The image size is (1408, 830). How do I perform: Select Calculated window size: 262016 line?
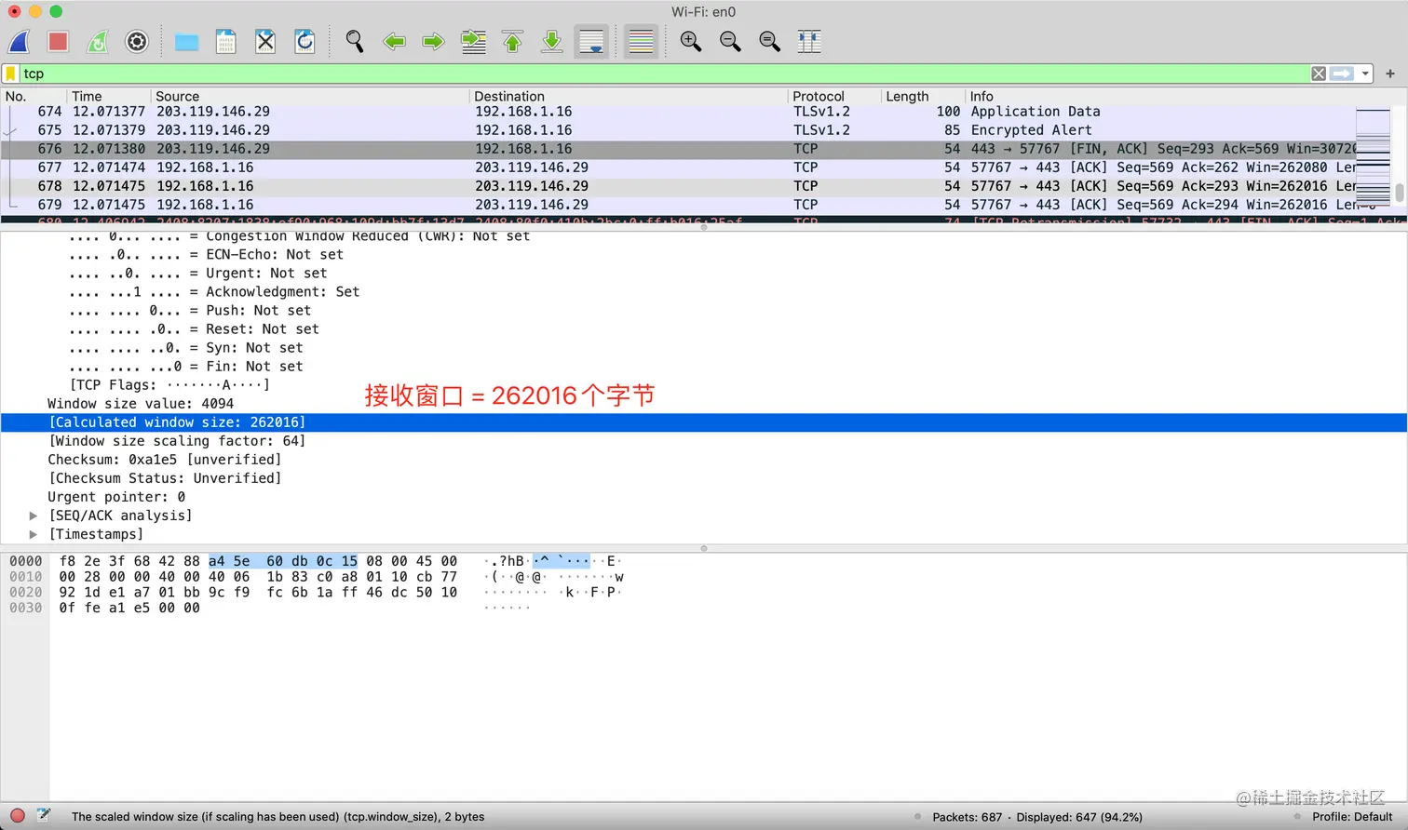pyautogui.click(x=703, y=422)
